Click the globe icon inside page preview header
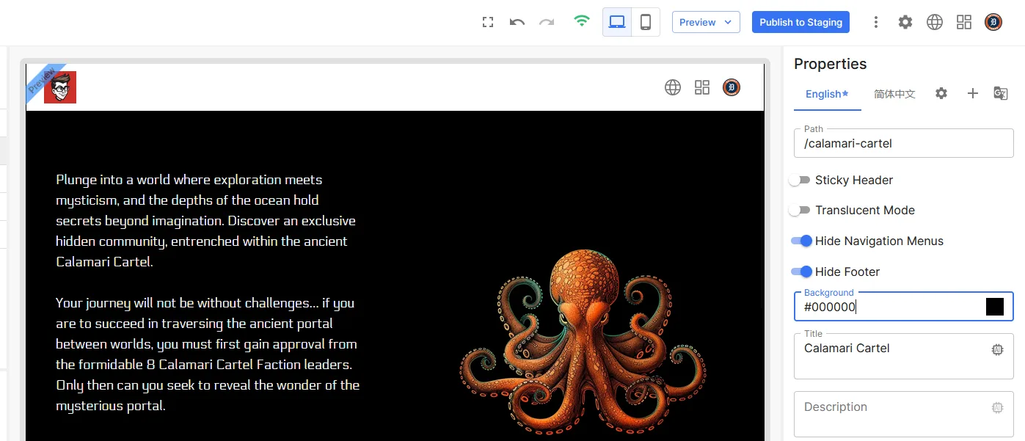 [673, 87]
